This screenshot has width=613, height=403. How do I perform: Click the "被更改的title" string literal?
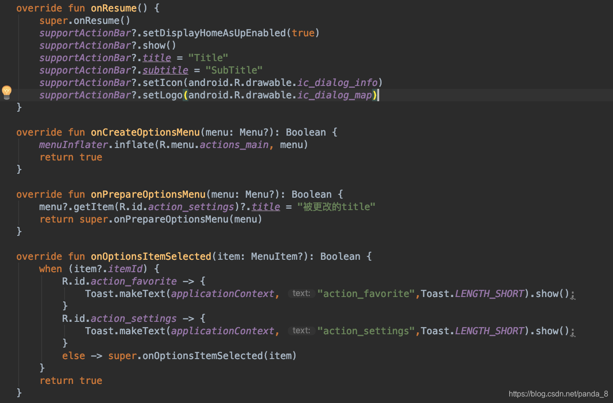[x=336, y=207]
